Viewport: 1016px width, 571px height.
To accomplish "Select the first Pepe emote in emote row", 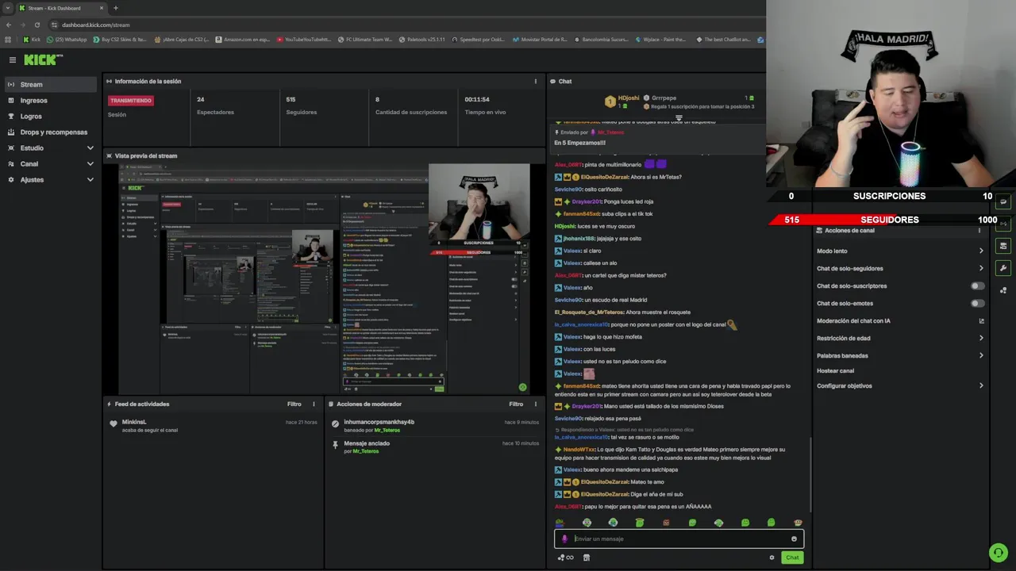I will pyautogui.click(x=560, y=523).
